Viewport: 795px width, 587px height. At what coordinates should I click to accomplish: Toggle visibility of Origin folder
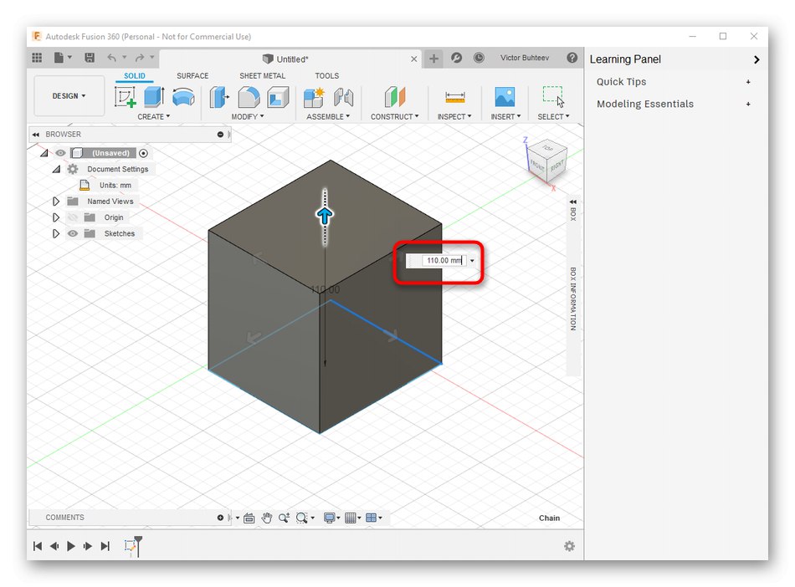(x=73, y=217)
